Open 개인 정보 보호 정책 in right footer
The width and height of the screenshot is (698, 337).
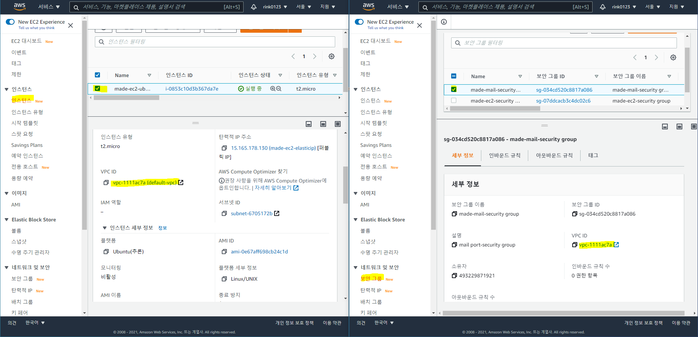point(643,323)
